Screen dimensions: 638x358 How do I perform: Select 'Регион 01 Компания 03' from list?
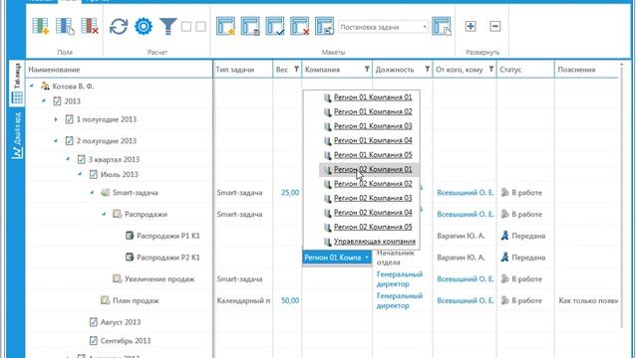point(373,126)
